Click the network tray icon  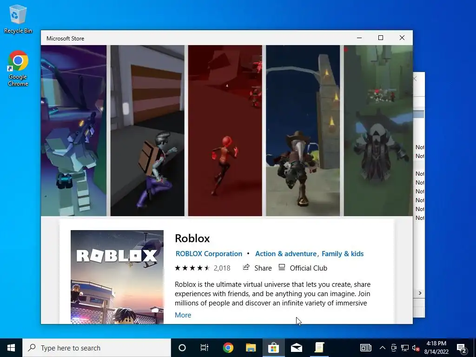[405, 348]
